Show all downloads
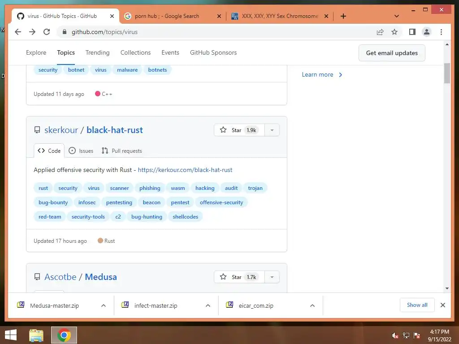459x344 pixels. click(x=417, y=305)
